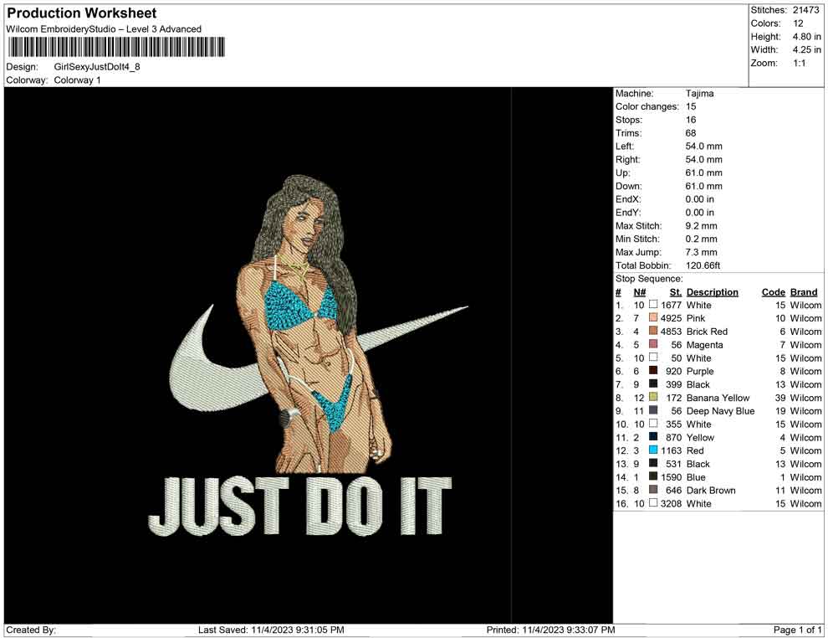The image size is (828, 638).
Task: Select the Dark Brown swatch in stop 15
Action: point(653,490)
